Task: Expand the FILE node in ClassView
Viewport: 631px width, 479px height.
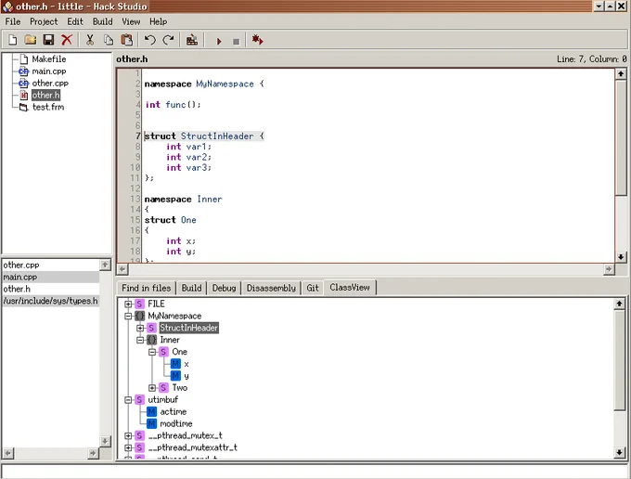Action: (128, 304)
